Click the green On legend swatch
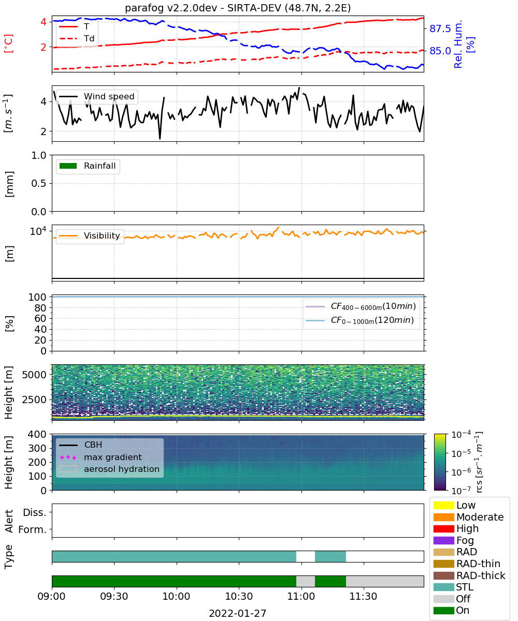This screenshot has height=621, width=518. point(443,610)
